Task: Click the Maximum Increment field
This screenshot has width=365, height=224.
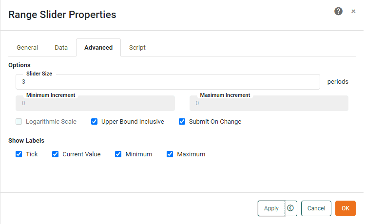Action: (269, 103)
